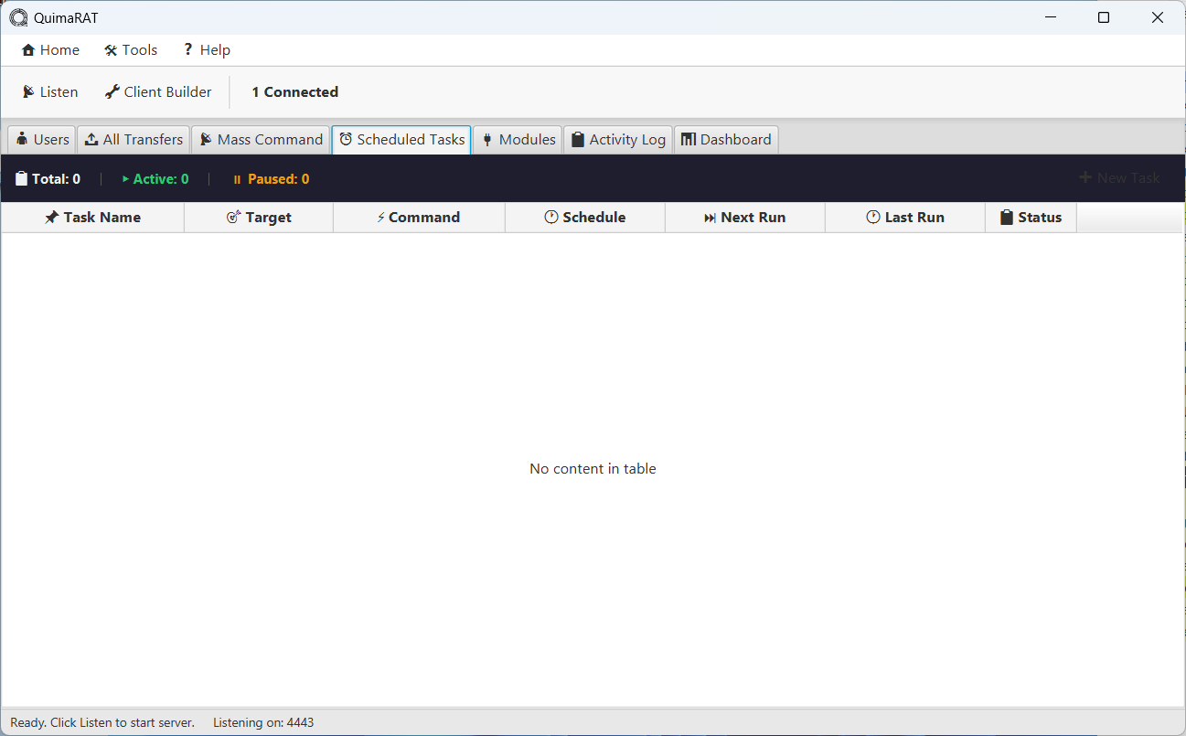Click the clock icon on Scheduled Tasks tab
The width and height of the screenshot is (1186, 736).
pyautogui.click(x=346, y=139)
